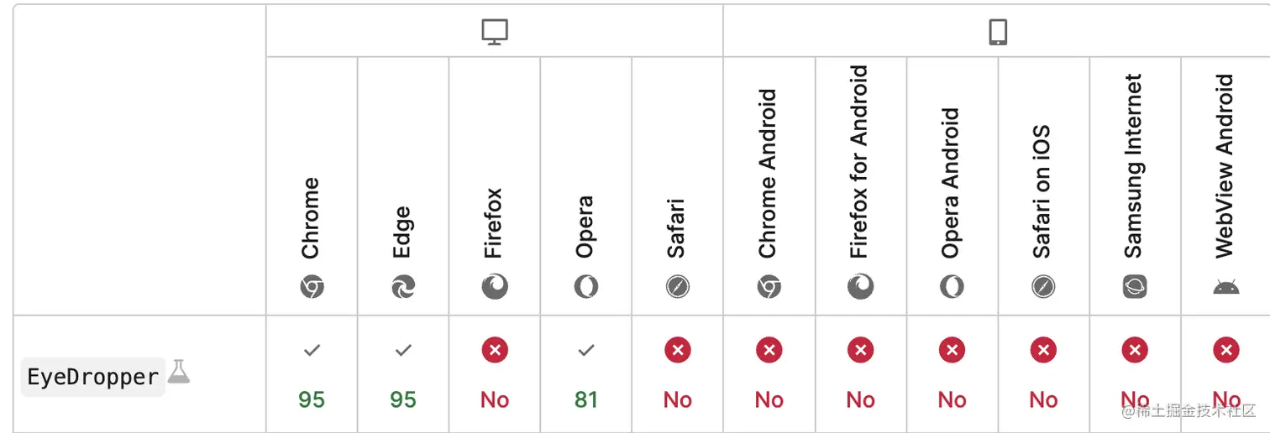This screenshot has height=433, width=1270.
Task: Click the Firefox for Android logo icon
Action: [861, 288]
